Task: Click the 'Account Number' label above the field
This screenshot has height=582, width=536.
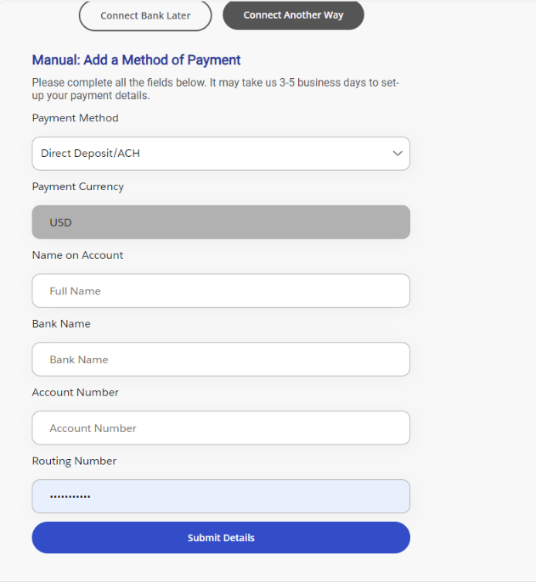Action: click(76, 393)
